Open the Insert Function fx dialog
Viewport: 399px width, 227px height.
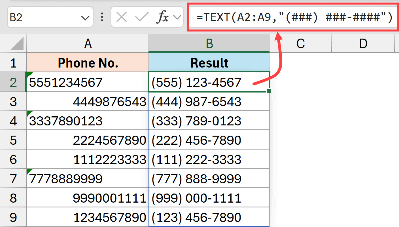pyautogui.click(x=162, y=18)
